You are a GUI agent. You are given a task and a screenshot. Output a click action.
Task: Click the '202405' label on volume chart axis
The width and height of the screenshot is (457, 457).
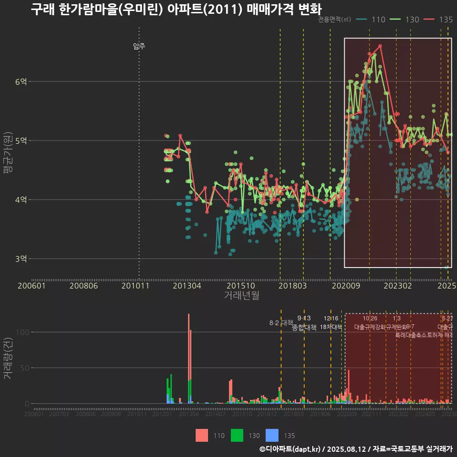[425, 414]
